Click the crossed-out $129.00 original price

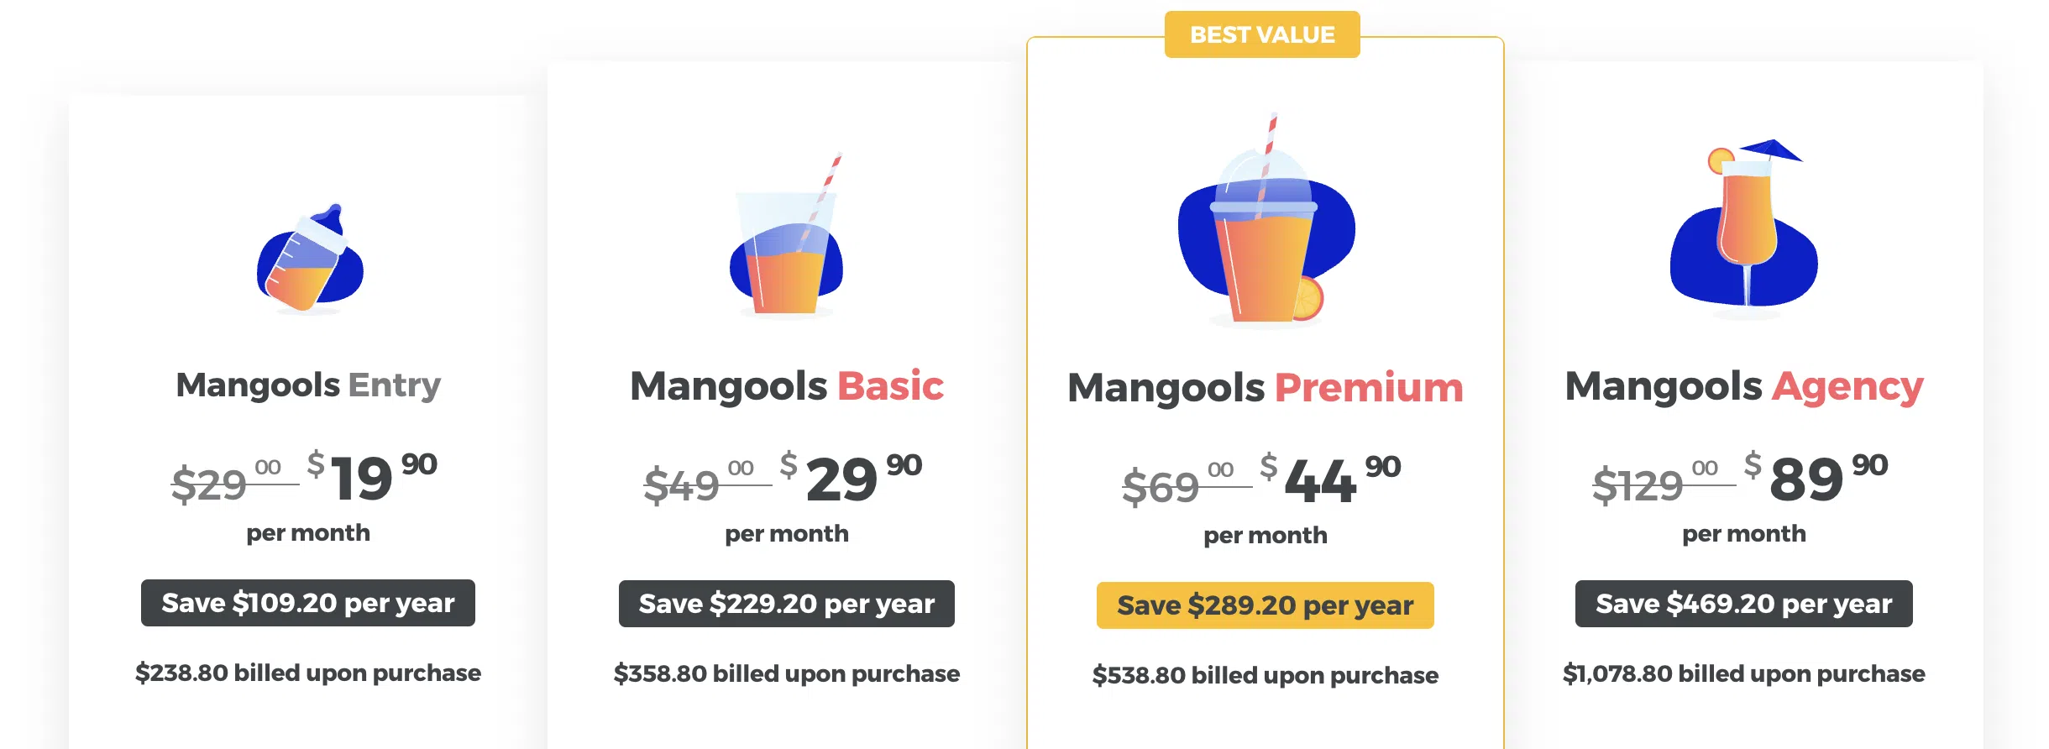pos(1654,484)
